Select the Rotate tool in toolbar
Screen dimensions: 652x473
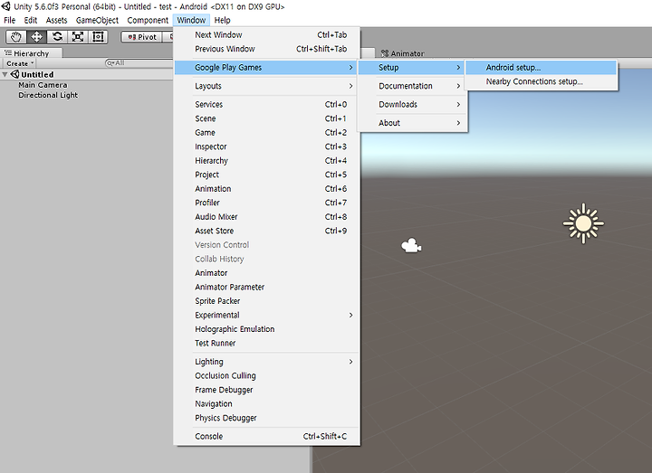tap(57, 37)
